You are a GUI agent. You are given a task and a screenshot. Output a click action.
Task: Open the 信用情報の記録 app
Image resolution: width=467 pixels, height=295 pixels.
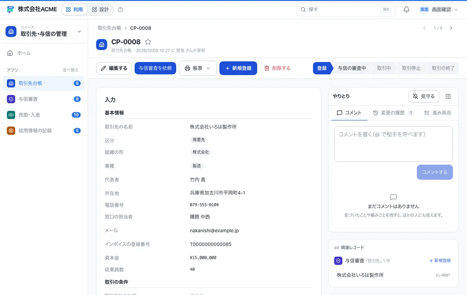44,131
